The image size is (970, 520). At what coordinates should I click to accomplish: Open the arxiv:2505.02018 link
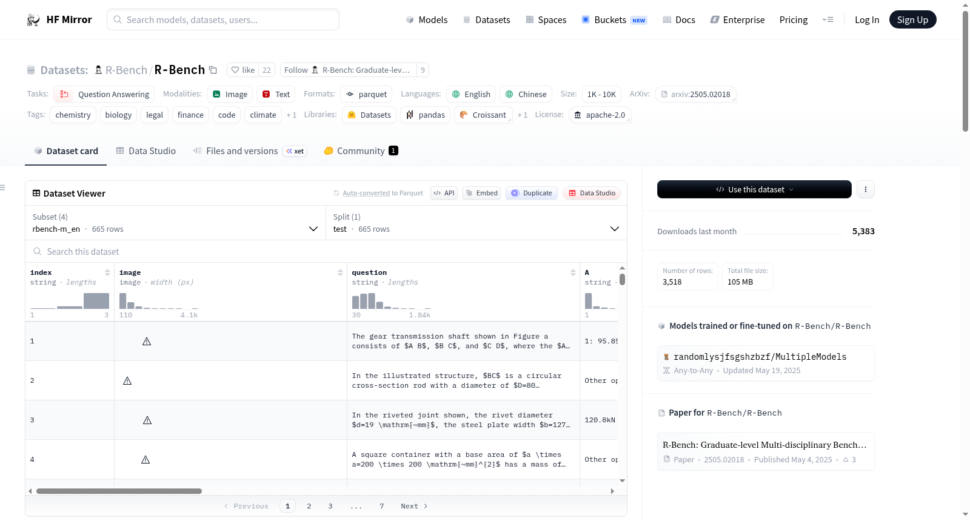[x=696, y=94]
